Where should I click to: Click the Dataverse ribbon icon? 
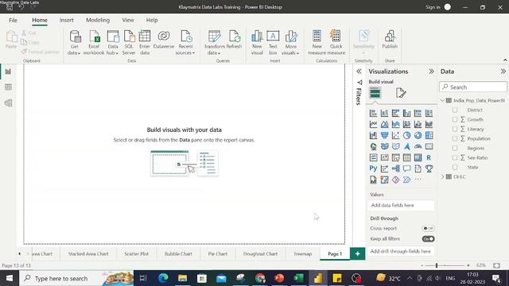coord(164,40)
